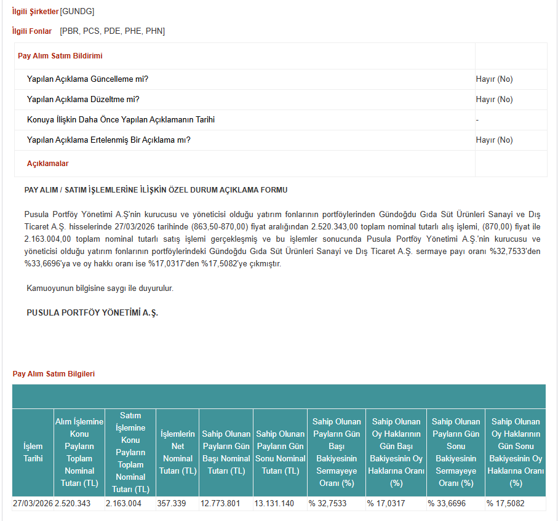
Task: Click the PAY ALIM / SATIM İŞLEMLERİNE İLİŞKİN form title
Action: [x=156, y=190]
